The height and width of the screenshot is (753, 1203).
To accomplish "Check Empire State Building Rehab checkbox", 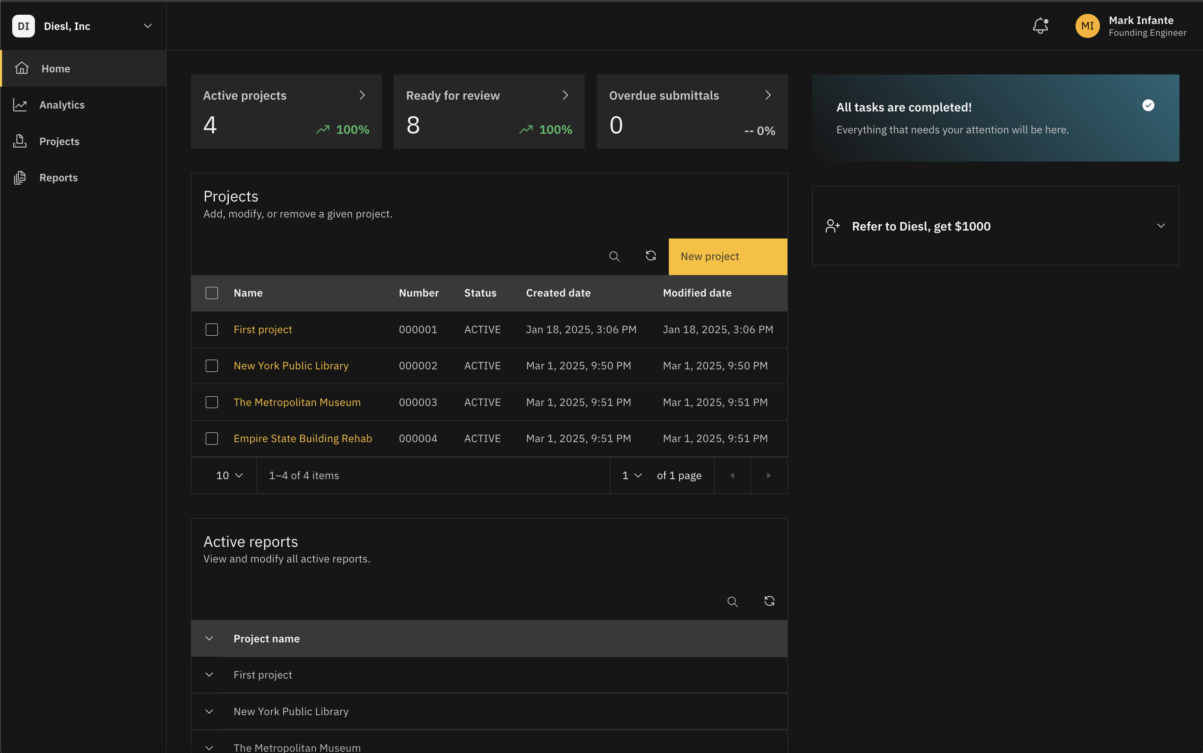I will click(212, 439).
